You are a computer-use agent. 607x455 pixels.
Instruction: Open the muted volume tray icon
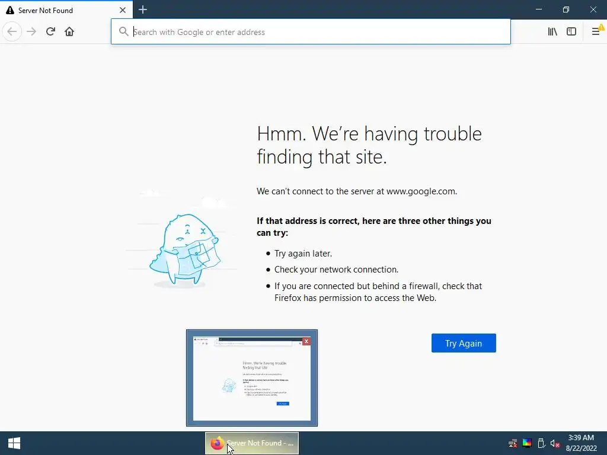coord(555,443)
